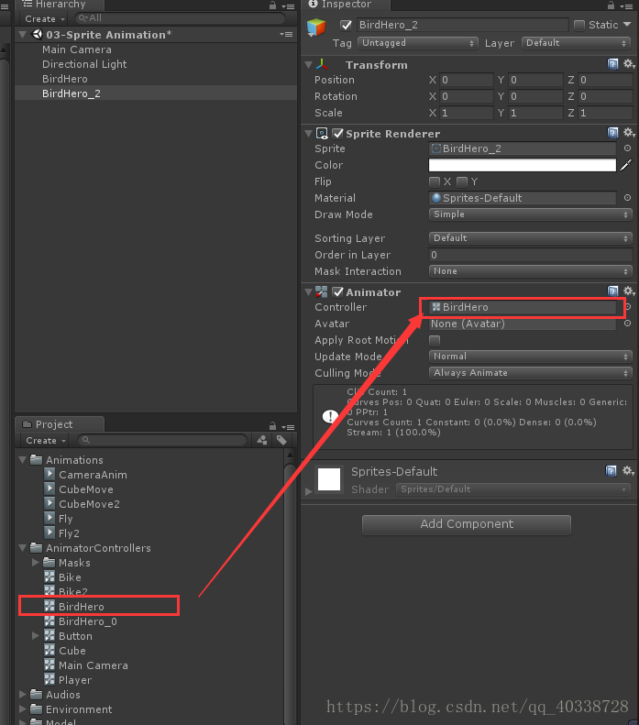The height and width of the screenshot is (725, 639).
Task: Click the Transform component help icon
Action: pos(612,64)
